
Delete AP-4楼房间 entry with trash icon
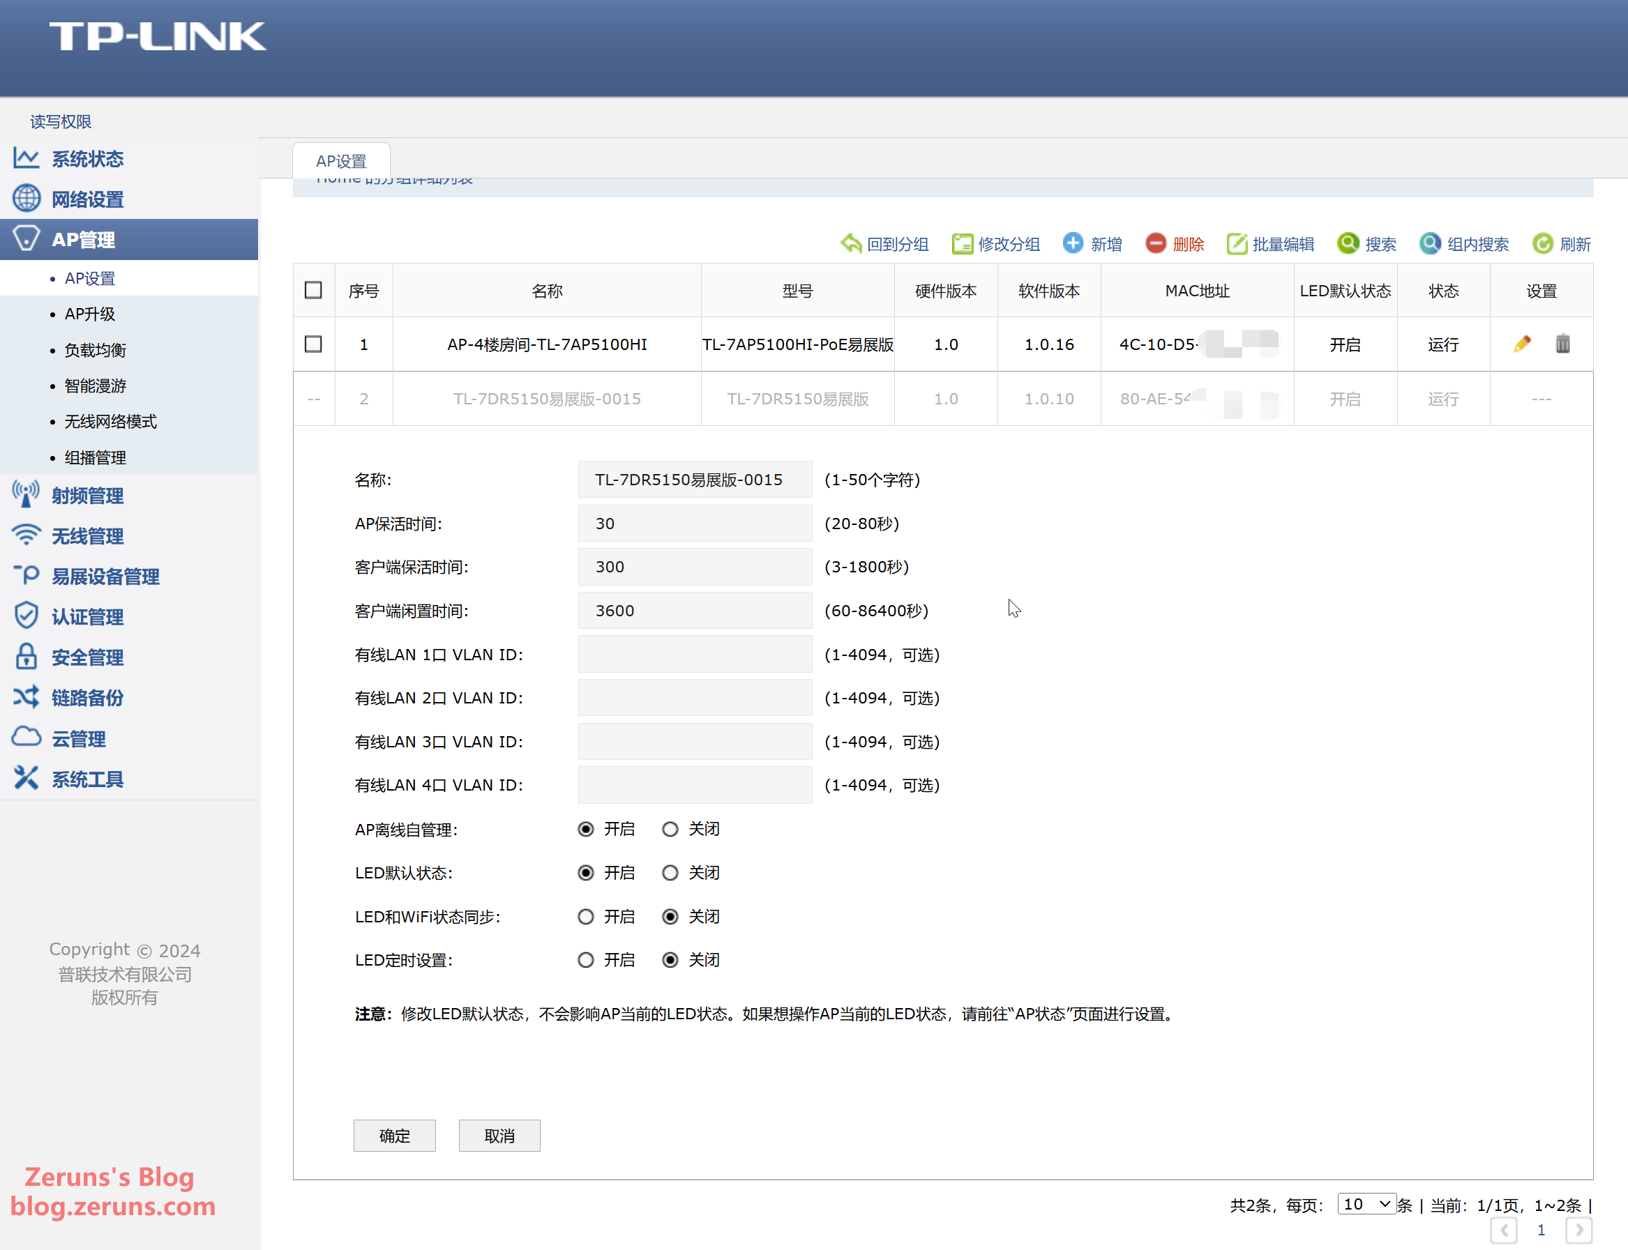pyautogui.click(x=1562, y=344)
